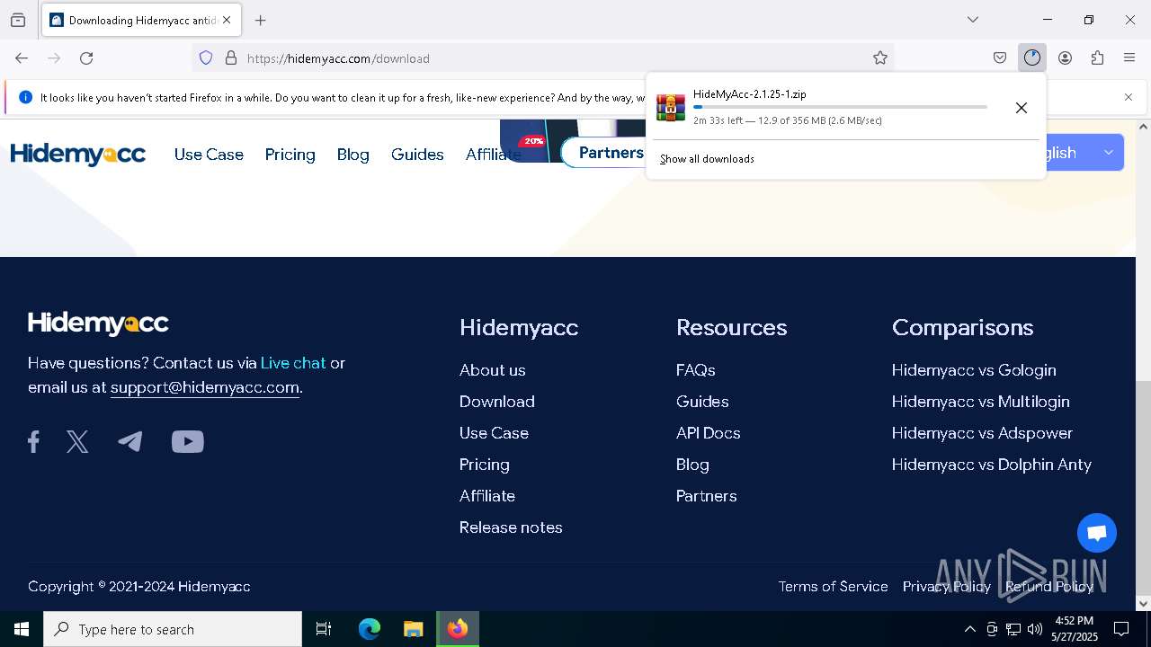Click the Partners header button
The image size is (1151, 647).
tap(605, 153)
